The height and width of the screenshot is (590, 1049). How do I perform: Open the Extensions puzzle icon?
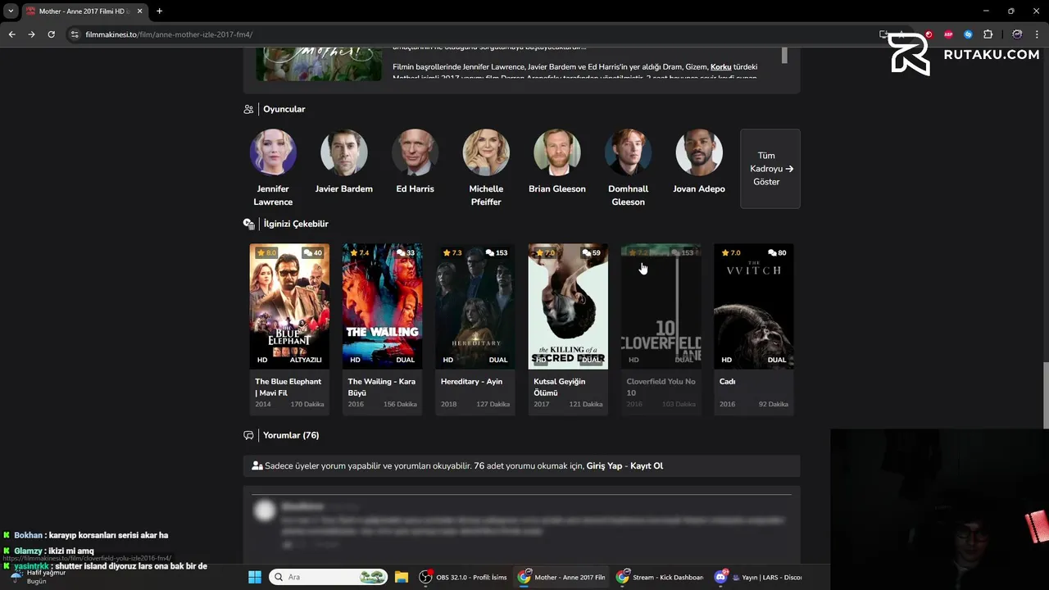tap(988, 34)
